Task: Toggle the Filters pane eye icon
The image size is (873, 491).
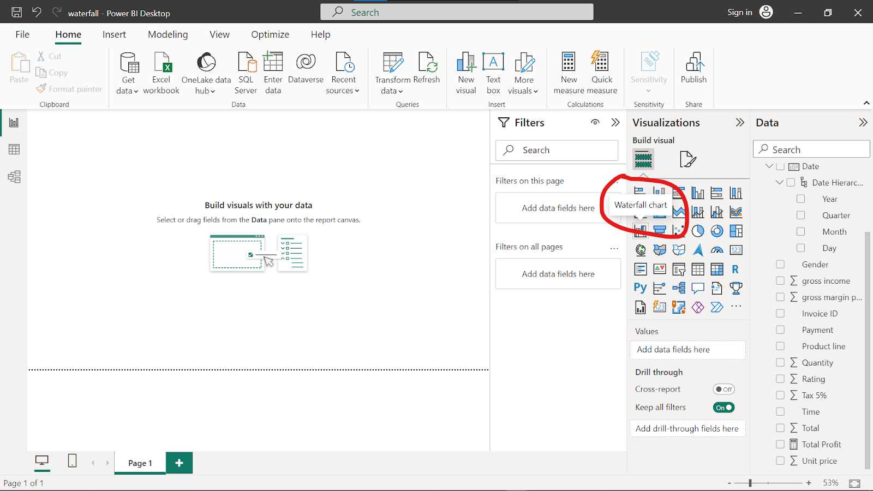Action: pos(595,122)
